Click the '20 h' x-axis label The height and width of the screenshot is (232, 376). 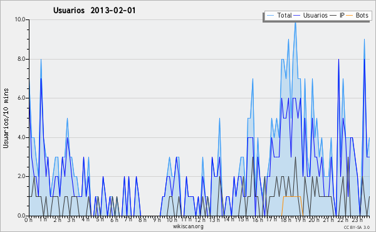point(314,219)
